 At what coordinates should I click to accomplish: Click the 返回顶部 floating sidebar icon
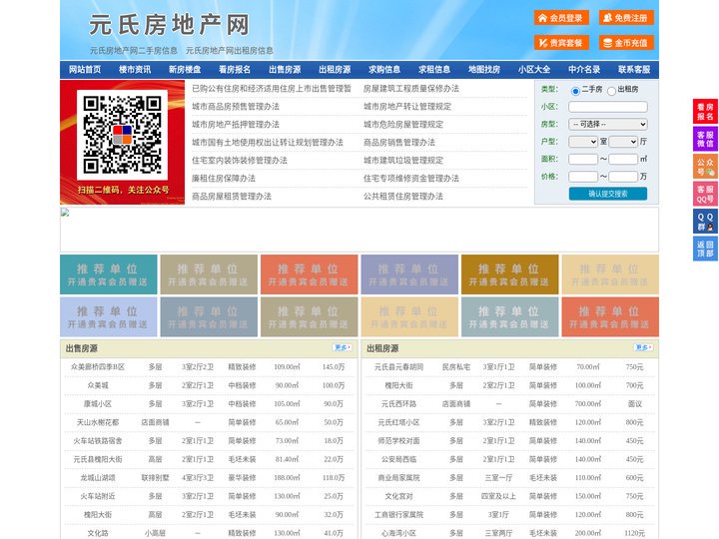[x=705, y=249]
